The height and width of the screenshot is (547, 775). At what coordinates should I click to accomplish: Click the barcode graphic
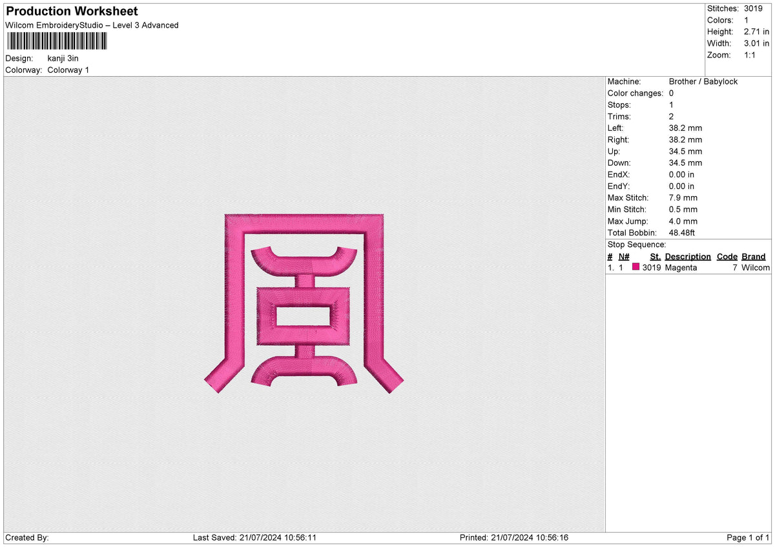(x=57, y=41)
